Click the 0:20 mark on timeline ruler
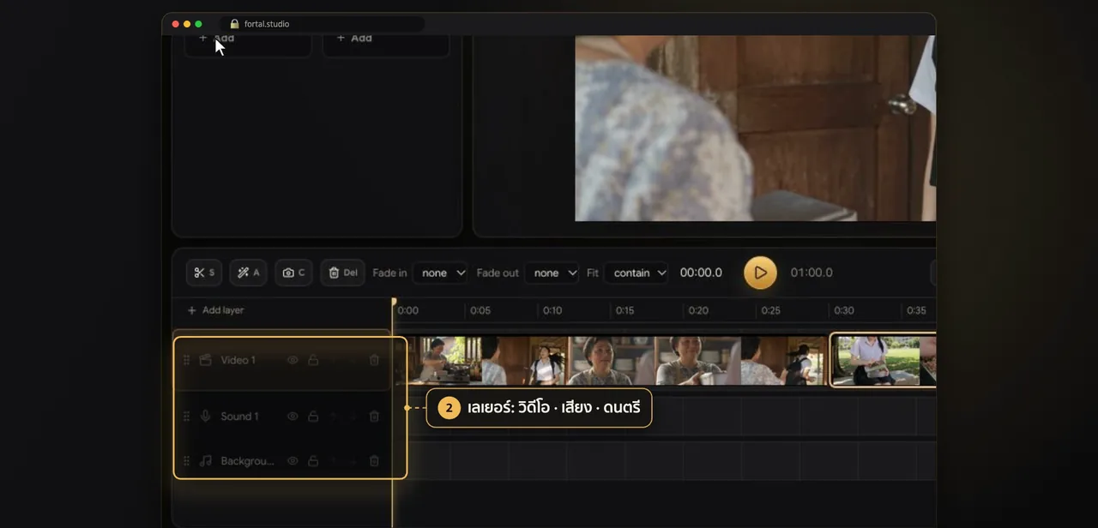Image resolution: width=1098 pixels, height=528 pixels. pyautogui.click(x=698, y=310)
